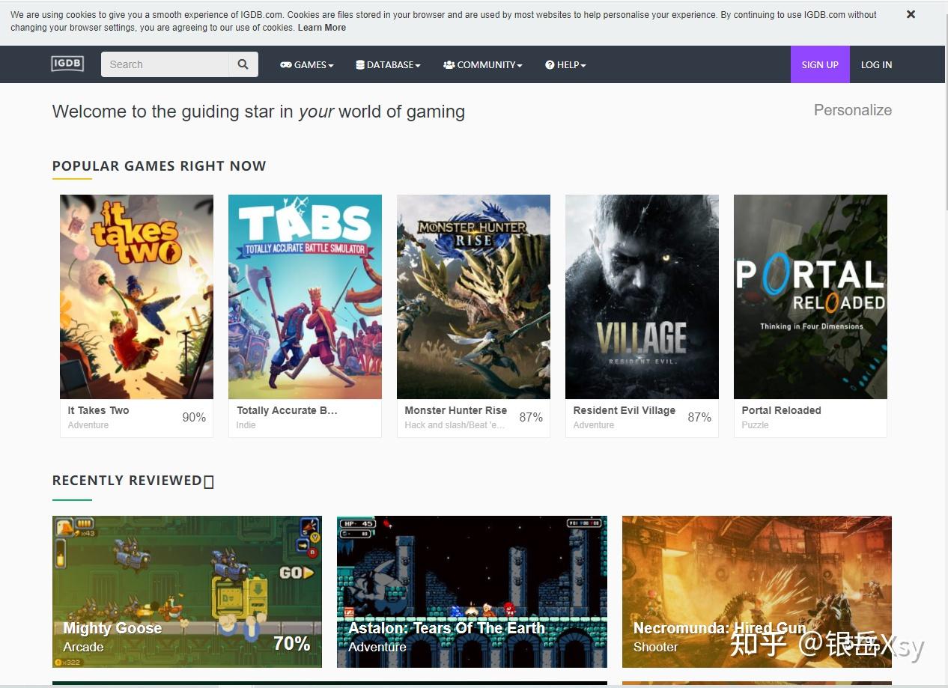Open the Necromunda: Hired Gun review card
Screen dimensions: 948x688
tap(756, 591)
